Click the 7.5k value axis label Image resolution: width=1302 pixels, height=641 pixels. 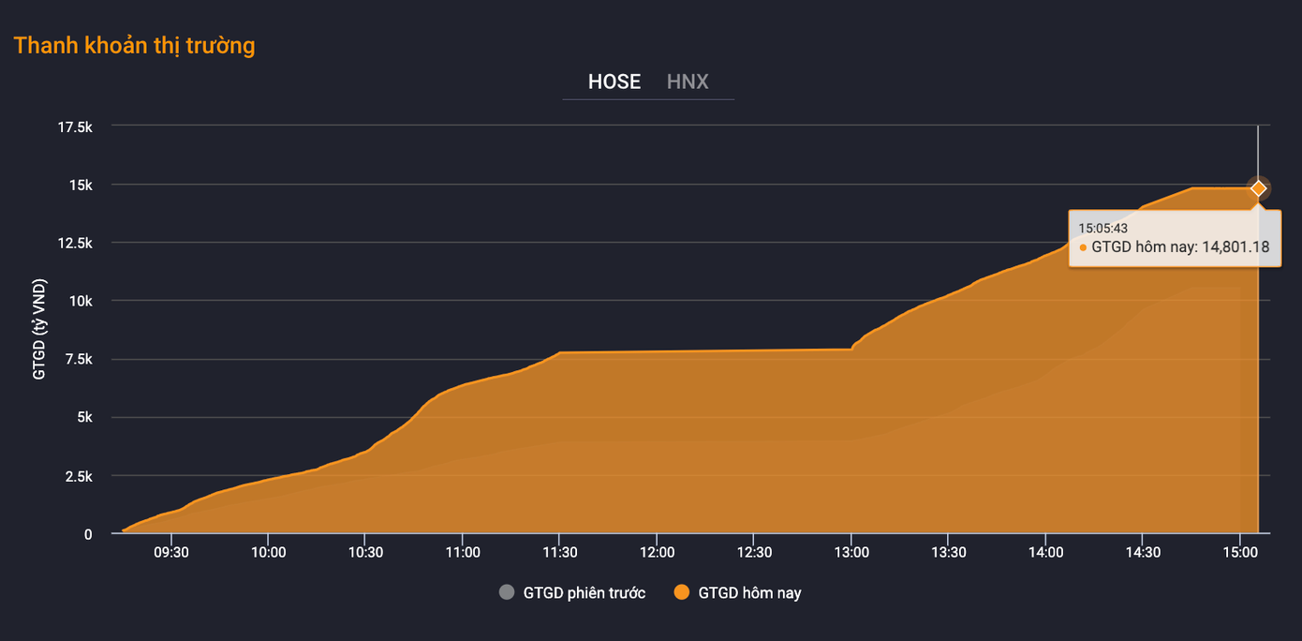coord(78,360)
